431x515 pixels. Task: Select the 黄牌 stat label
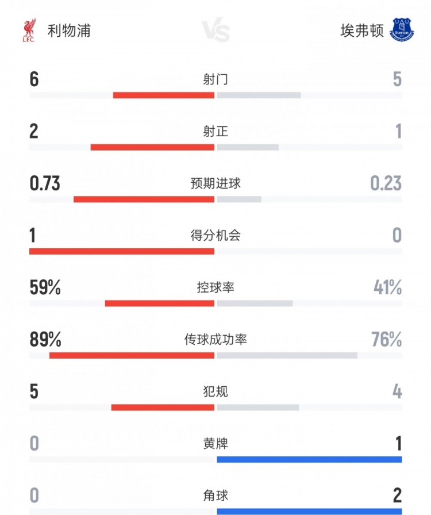point(215,444)
